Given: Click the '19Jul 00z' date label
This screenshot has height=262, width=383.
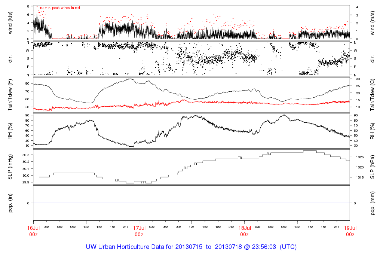Looking at the screenshot, I should pos(350,231).
